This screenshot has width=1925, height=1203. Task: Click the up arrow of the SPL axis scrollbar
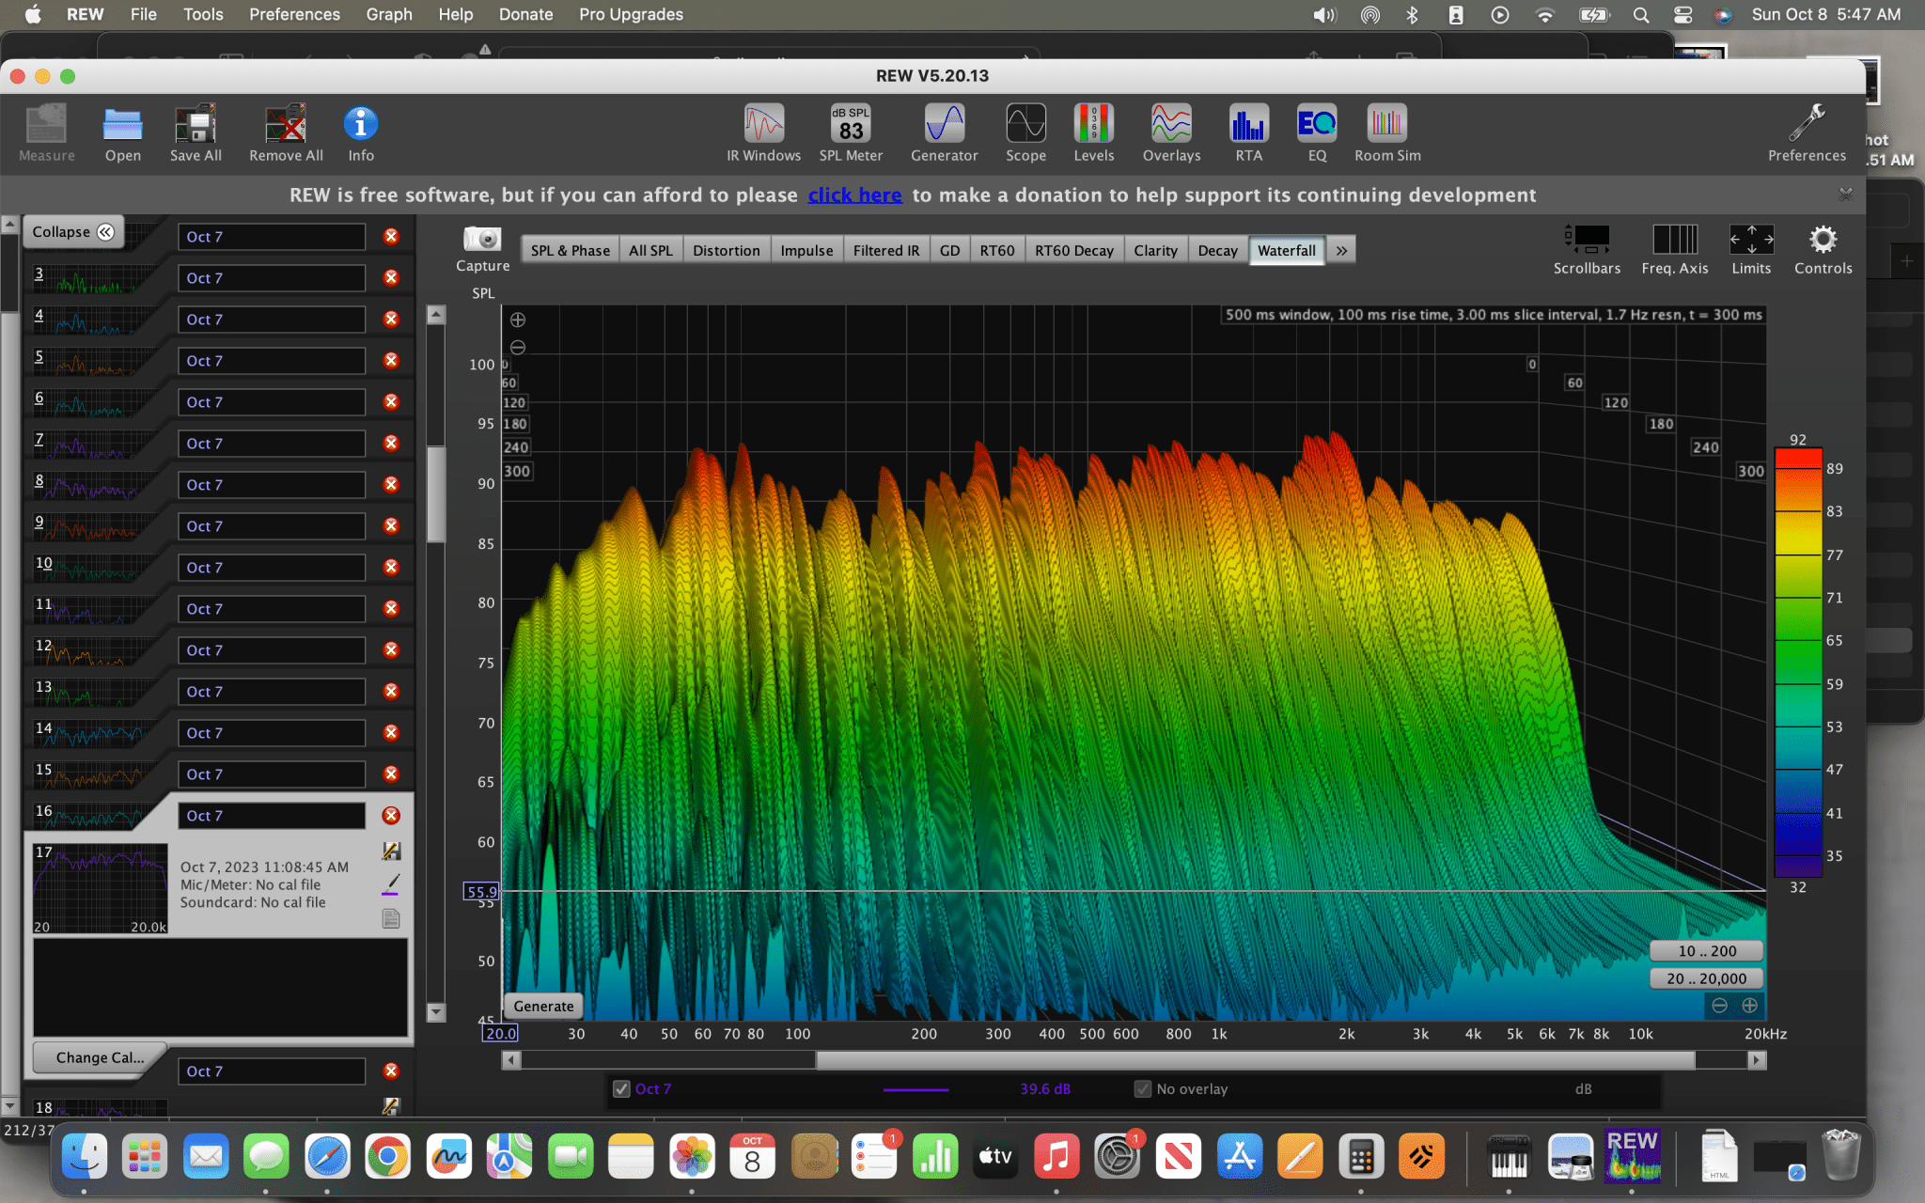point(436,316)
